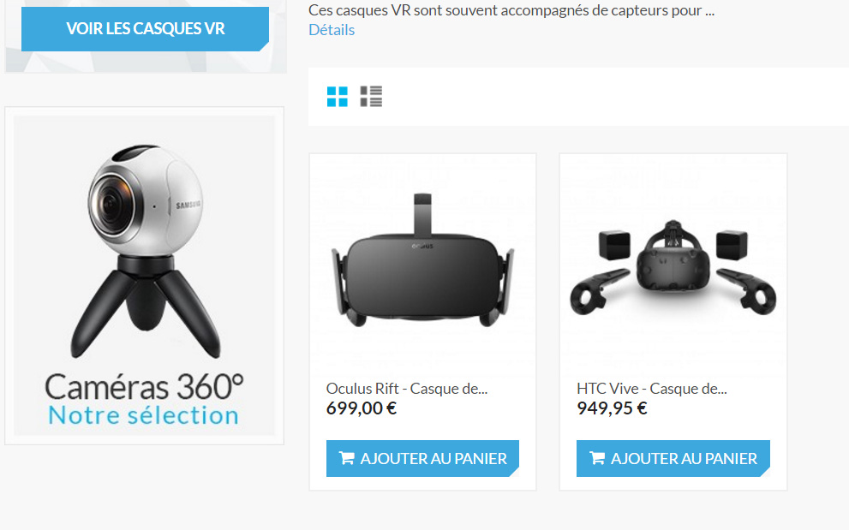Open the Caméras 360° banner
Screen dimensions: 849x530
pyautogui.click(x=144, y=276)
